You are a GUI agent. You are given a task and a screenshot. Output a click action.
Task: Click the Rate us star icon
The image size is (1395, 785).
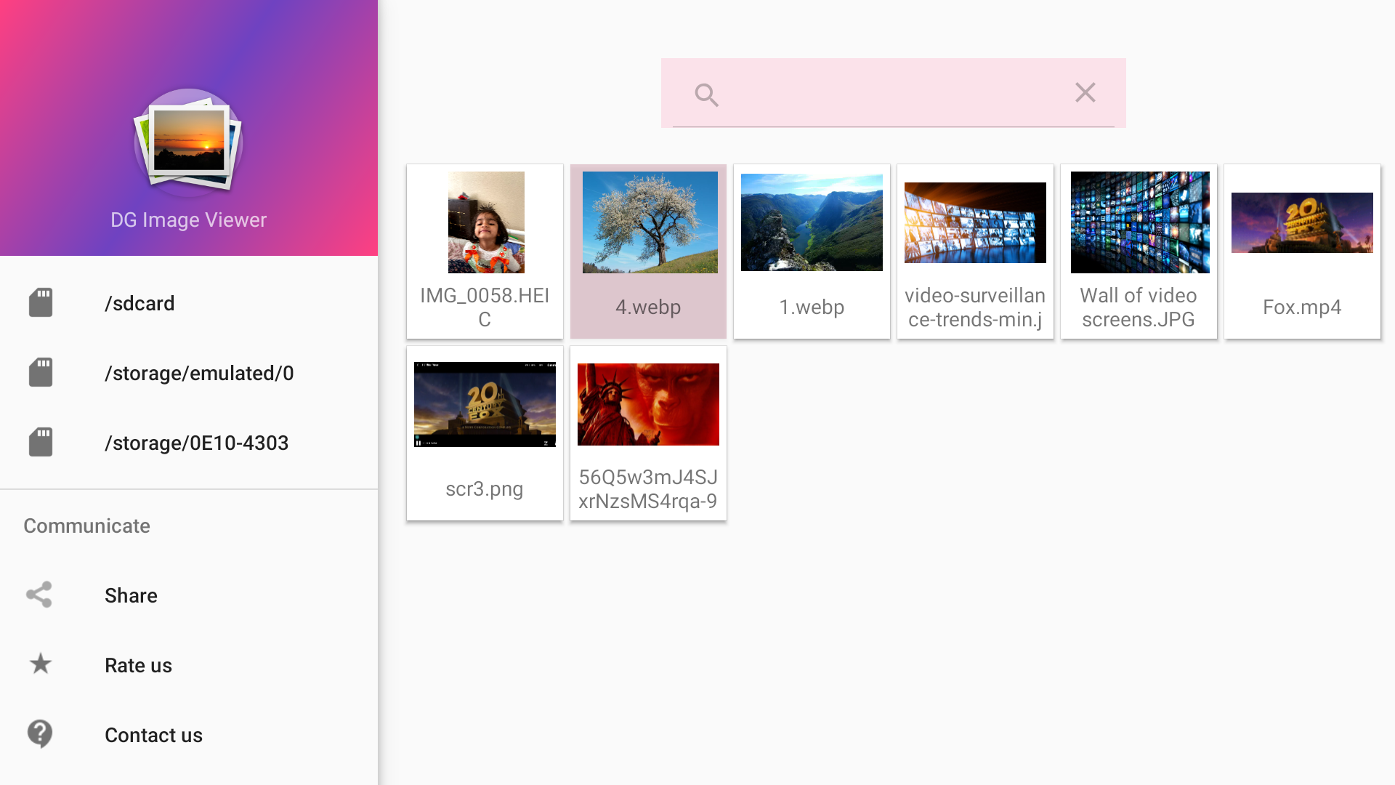point(41,664)
